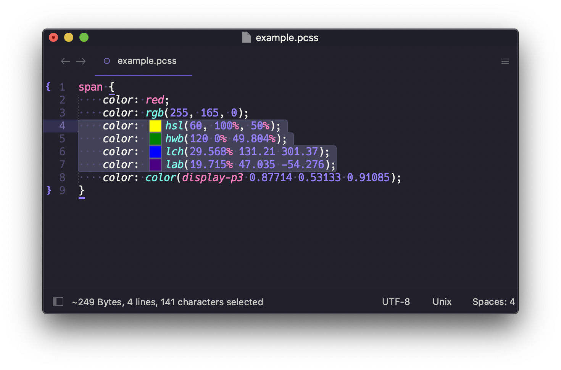Click the value 165 on line 3

click(x=210, y=113)
